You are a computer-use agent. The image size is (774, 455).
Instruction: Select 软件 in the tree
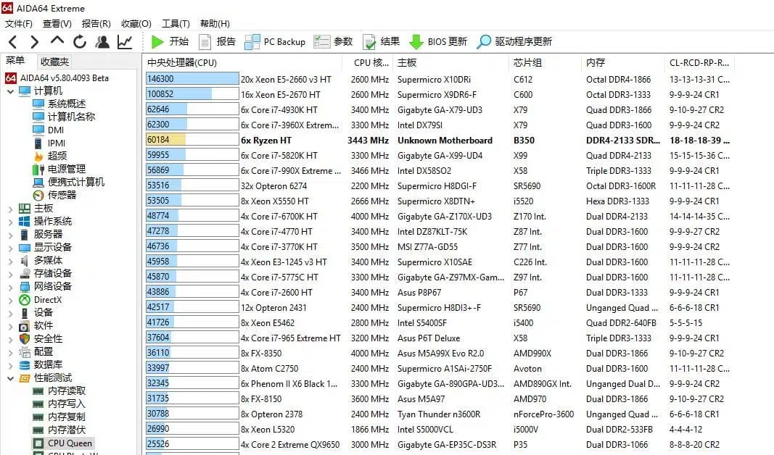(36, 326)
